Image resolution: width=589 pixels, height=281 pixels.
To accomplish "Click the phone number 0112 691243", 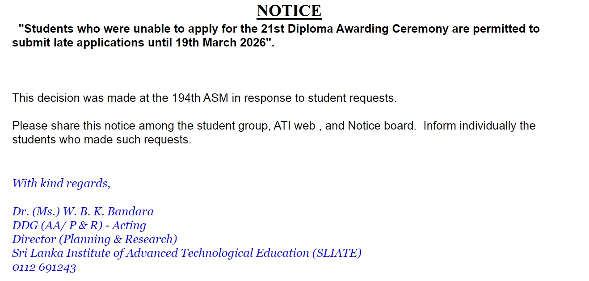I will tap(44, 268).
